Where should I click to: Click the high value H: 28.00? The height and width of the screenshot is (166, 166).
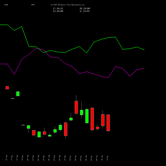85,9
